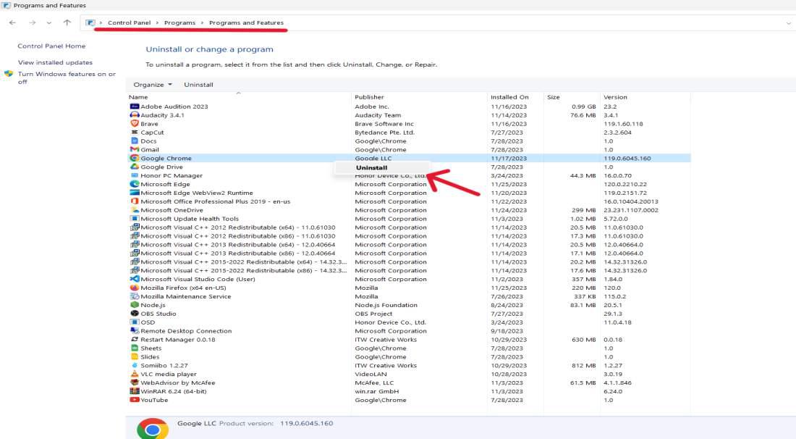Image resolution: width=796 pixels, height=439 pixels.
Task: Click the Docs app icon
Action: (135, 141)
